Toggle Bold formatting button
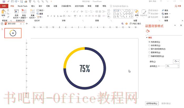The width and height of the screenshot is (184, 108). coord(48,16)
